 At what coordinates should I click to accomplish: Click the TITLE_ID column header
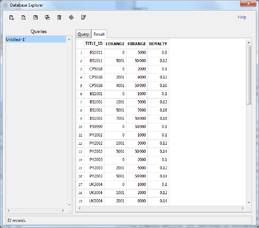point(94,44)
